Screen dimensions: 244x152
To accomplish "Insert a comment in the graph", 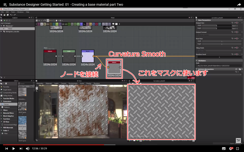I will click(113, 24).
